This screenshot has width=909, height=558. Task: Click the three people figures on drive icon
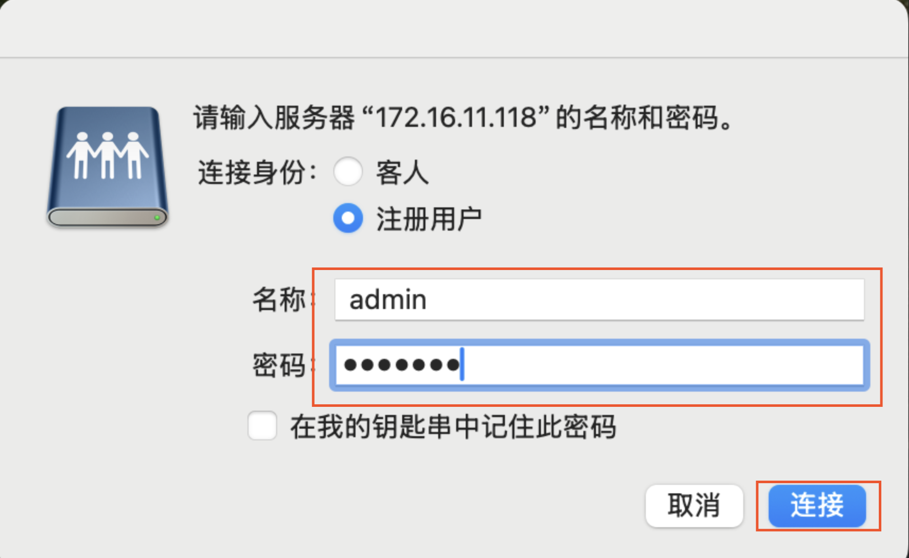point(108,155)
